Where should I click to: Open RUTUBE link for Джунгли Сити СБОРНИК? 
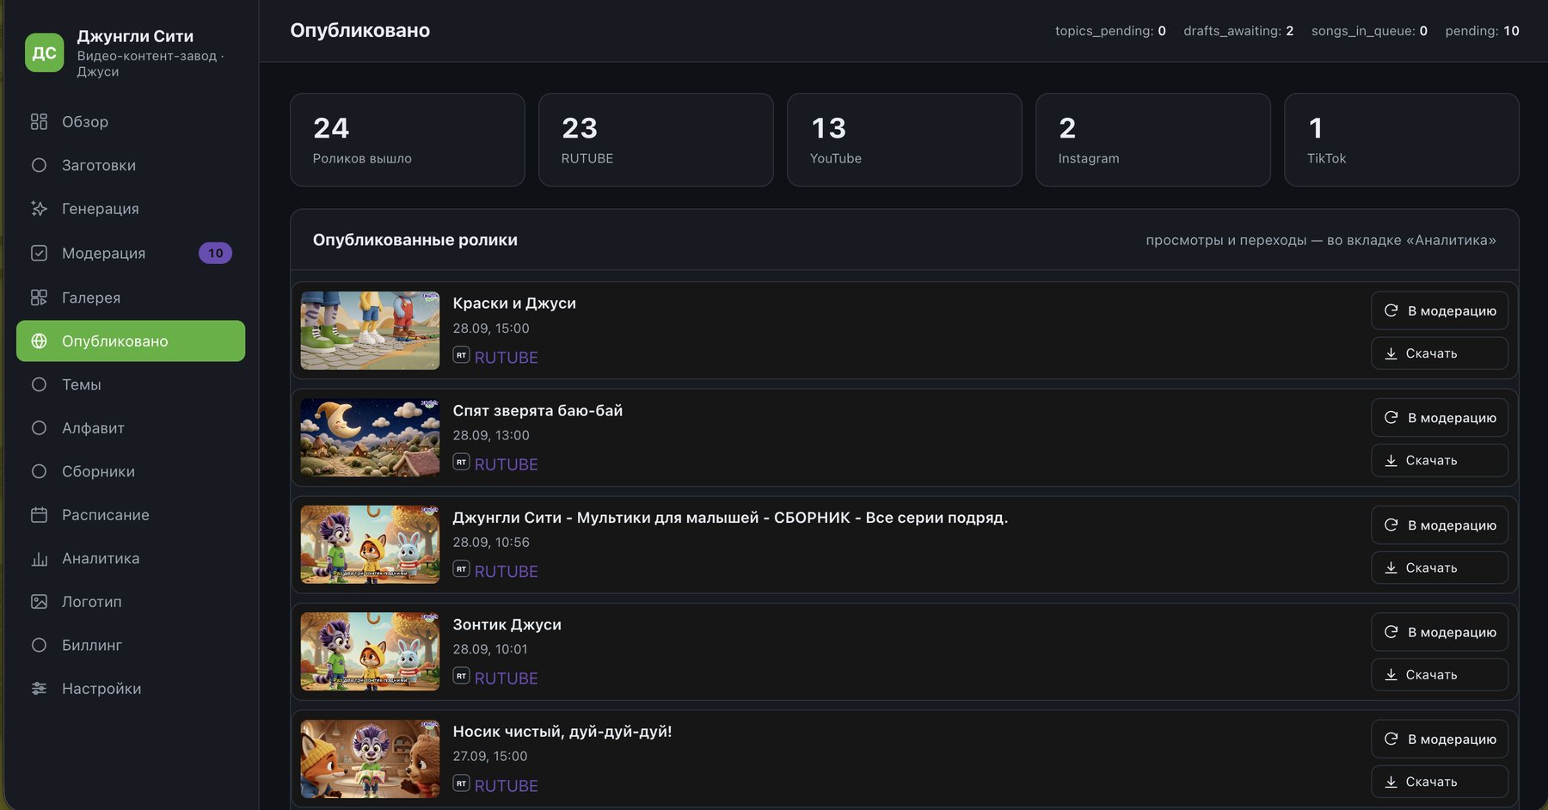(x=506, y=572)
